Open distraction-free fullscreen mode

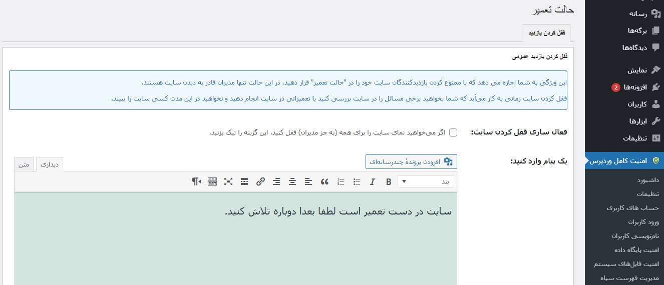[x=228, y=181]
